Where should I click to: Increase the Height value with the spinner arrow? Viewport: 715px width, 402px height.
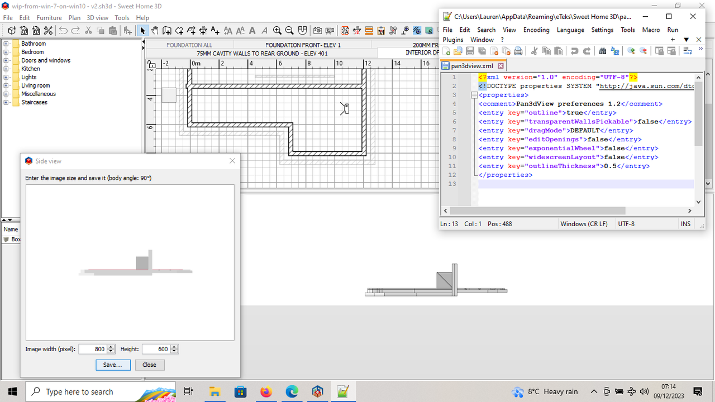click(x=174, y=346)
